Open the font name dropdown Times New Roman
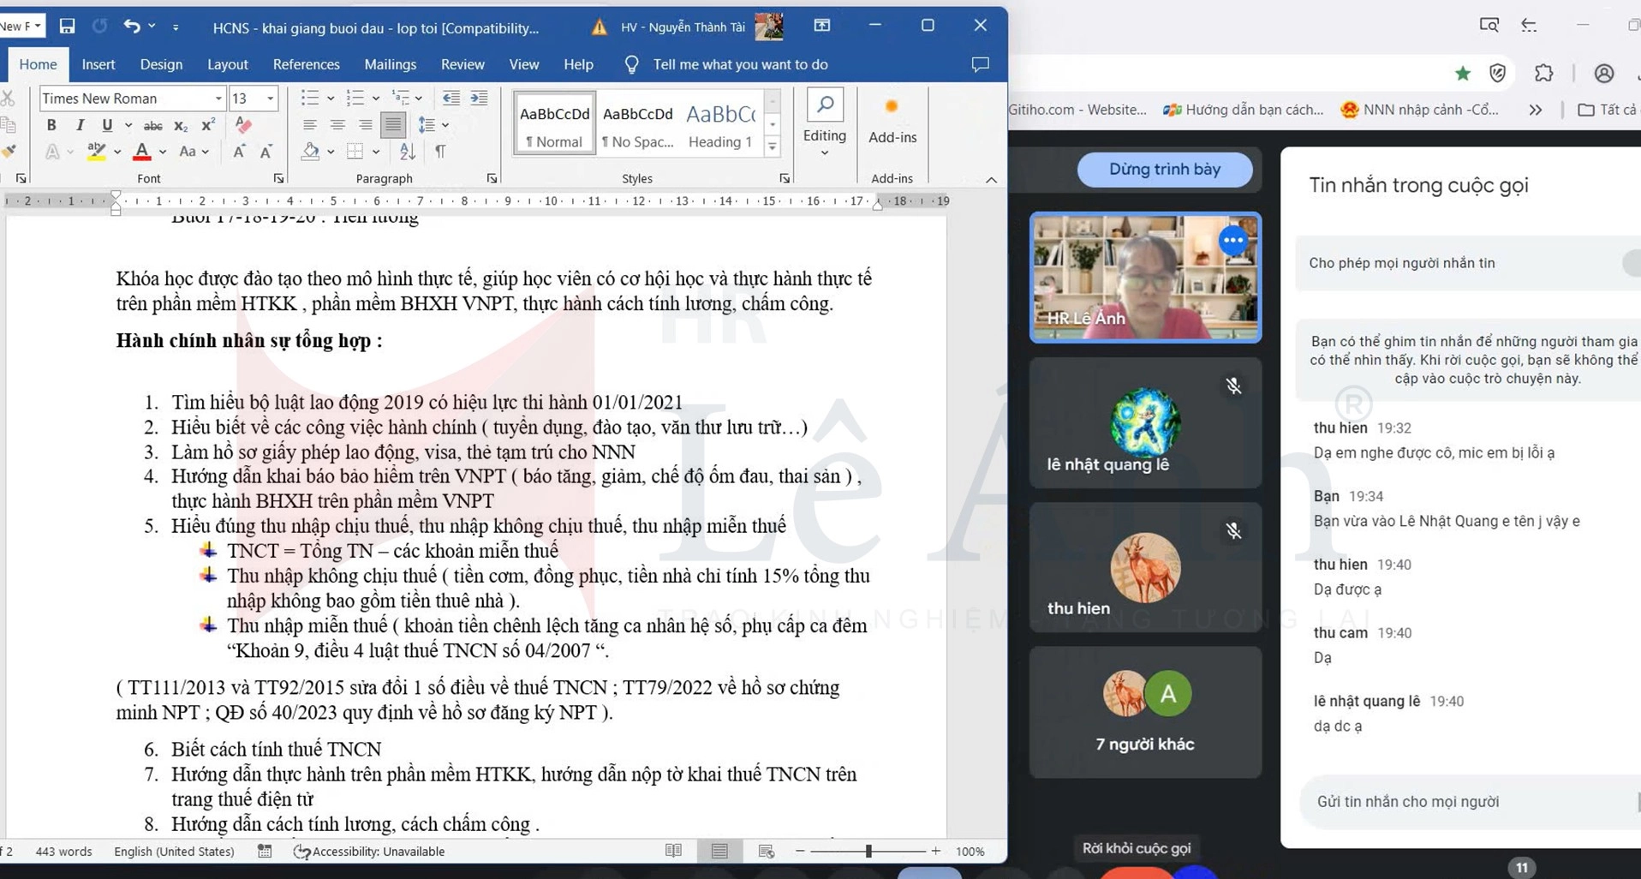The width and height of the screenshot is (1641, 879). coord(218,99)
